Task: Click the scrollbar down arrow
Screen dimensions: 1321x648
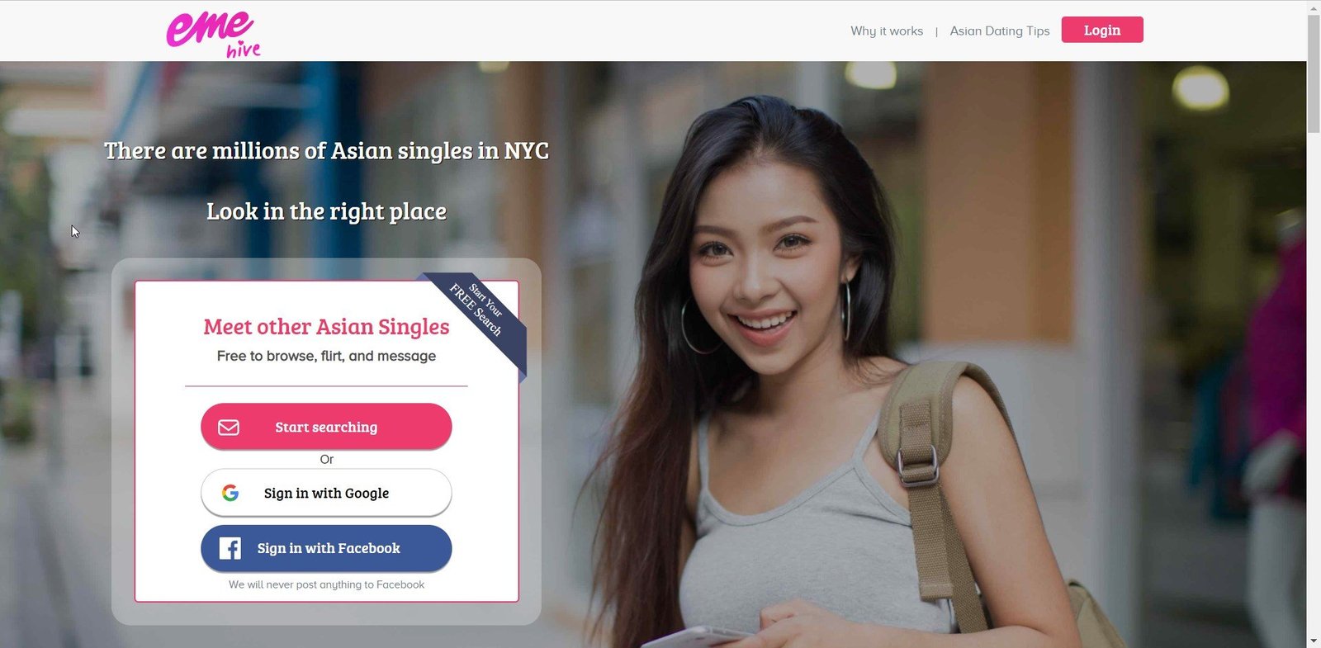Action: pyautogui.click(x=1314, y=641)
